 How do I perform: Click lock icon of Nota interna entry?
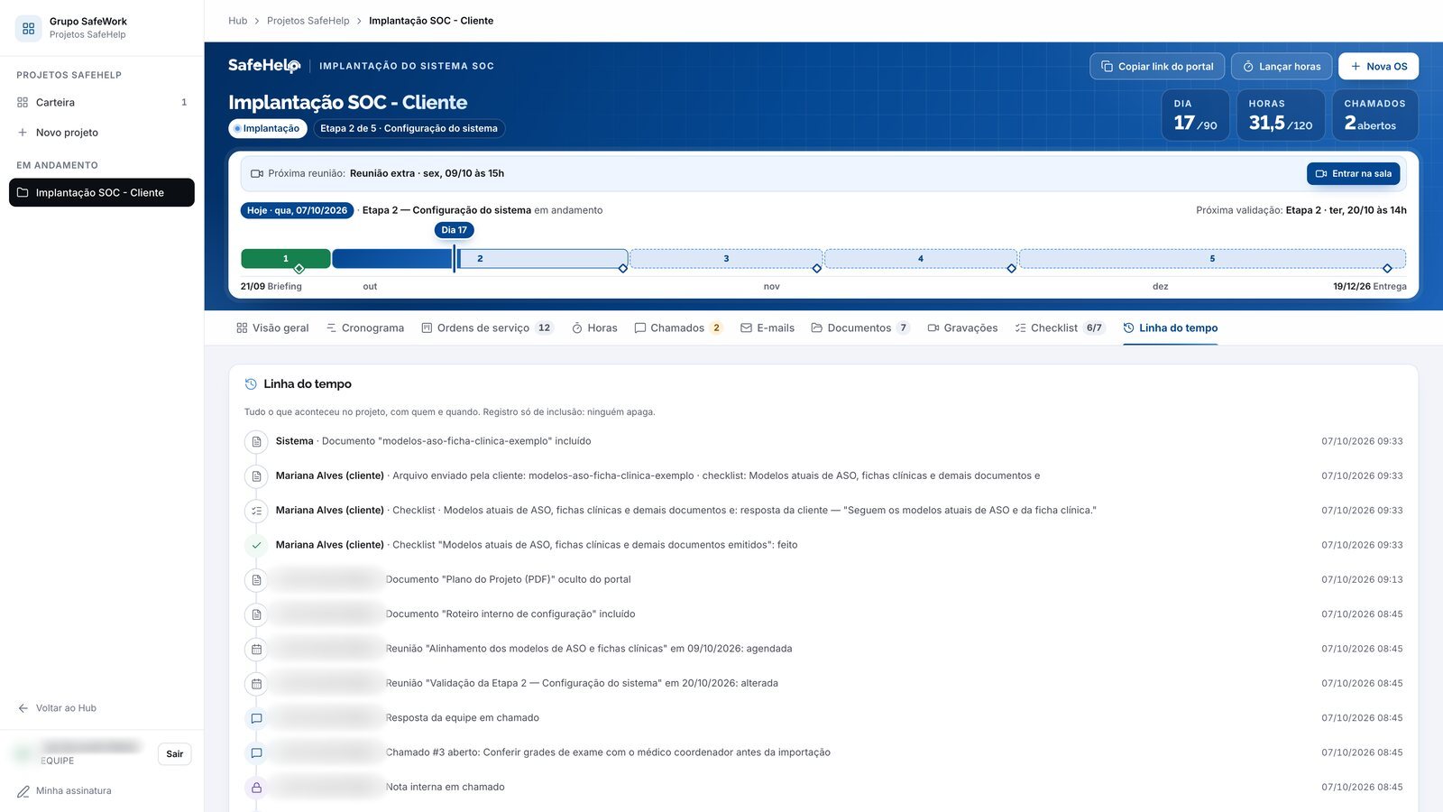pyautogui.click(x=256, y=788)
